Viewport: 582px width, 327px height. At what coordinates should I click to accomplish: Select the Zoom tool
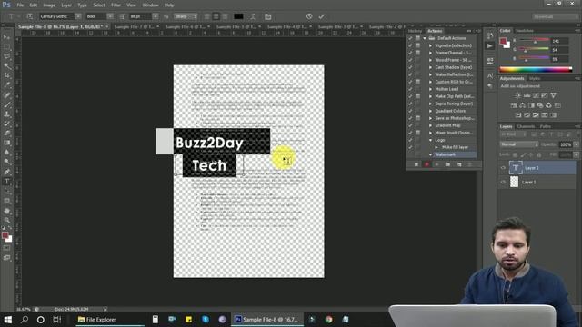(6, 220)
